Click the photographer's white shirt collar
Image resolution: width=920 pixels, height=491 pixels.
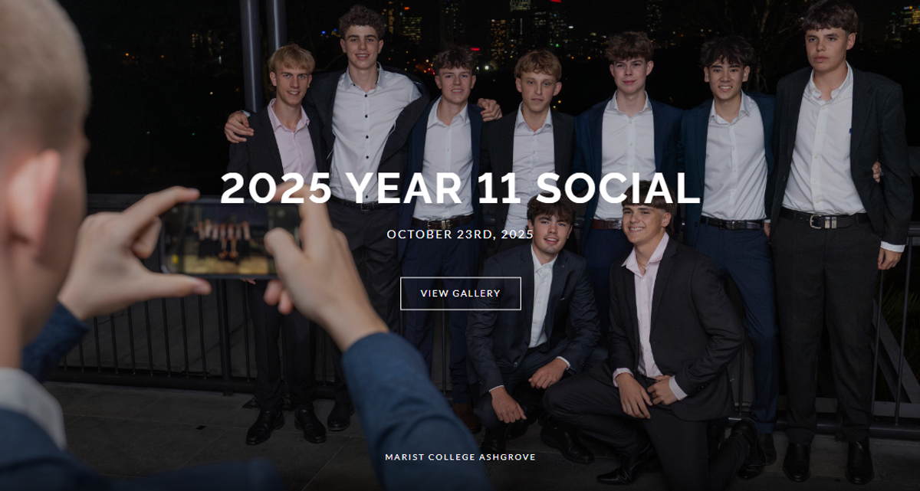pyautogui.click(x=34, y=398)
